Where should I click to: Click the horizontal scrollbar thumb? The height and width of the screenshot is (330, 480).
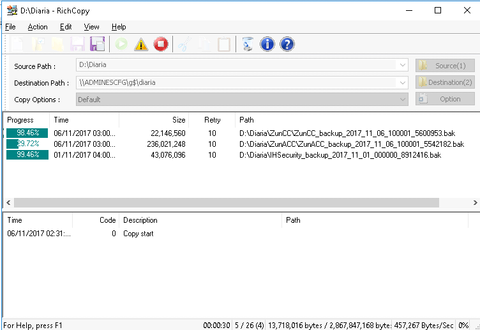point(227,202)
